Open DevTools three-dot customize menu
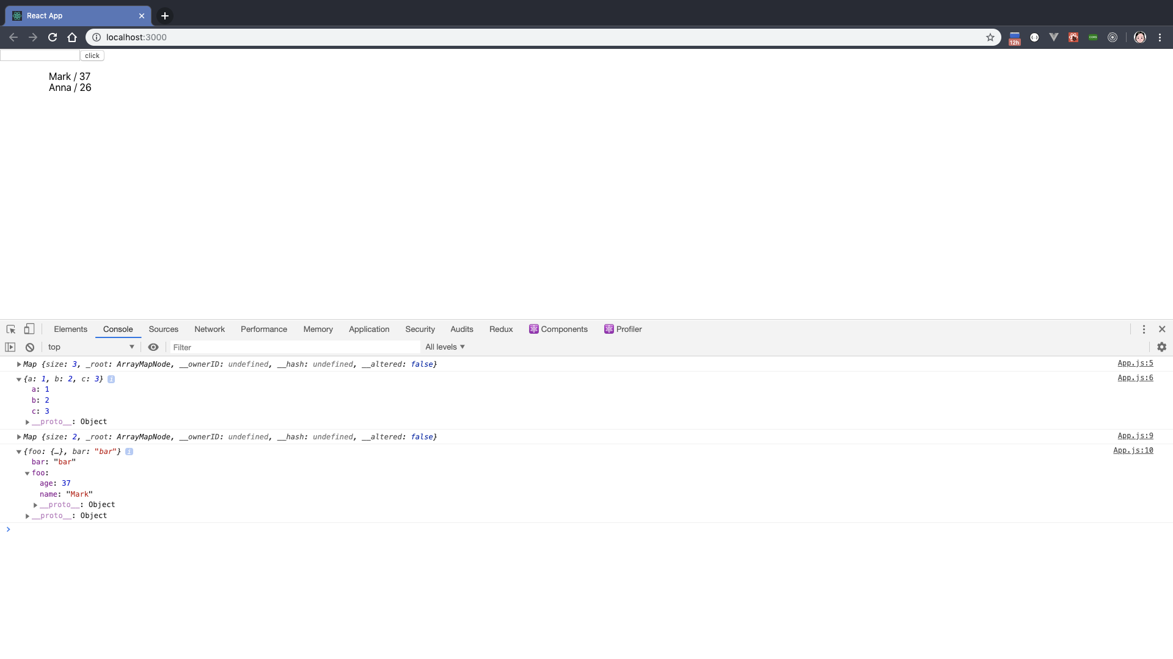Viewport: 1173px width, 659px height. pyautogui.click(x=1144, y=329)
